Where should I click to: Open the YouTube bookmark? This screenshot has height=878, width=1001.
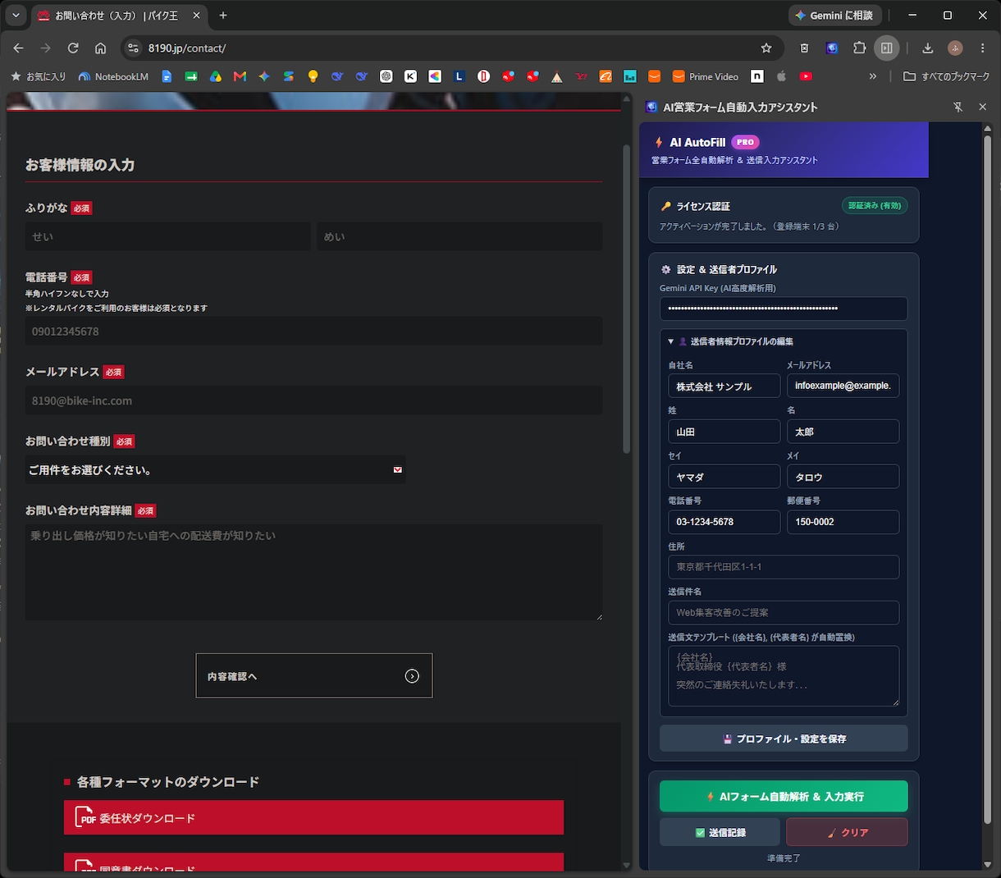[x=806, y=76]
